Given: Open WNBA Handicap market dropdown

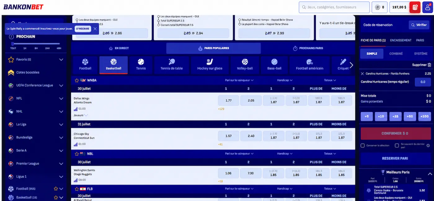Looking at the screenshot, I should click(285, 80).
